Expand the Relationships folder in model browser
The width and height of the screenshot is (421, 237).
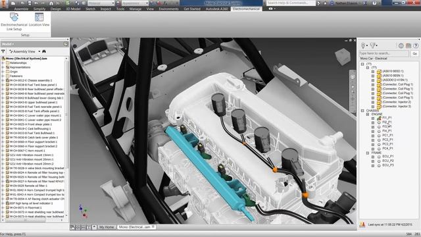[x=3, y=63]
